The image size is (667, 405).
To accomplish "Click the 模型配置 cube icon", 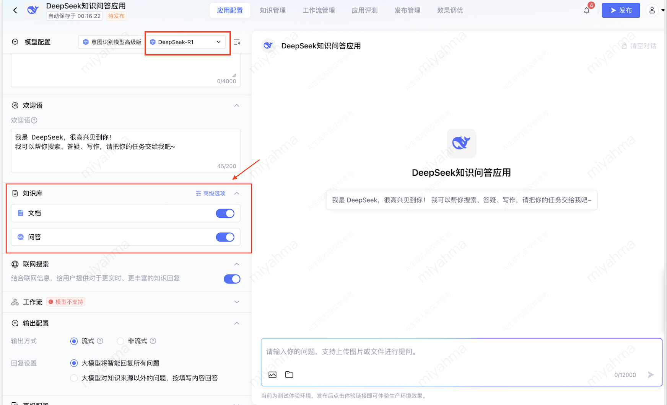I will click(x=15, y=42).
